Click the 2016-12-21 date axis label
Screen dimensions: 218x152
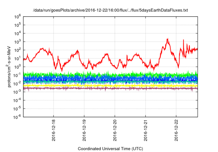[x=145, y=130]
